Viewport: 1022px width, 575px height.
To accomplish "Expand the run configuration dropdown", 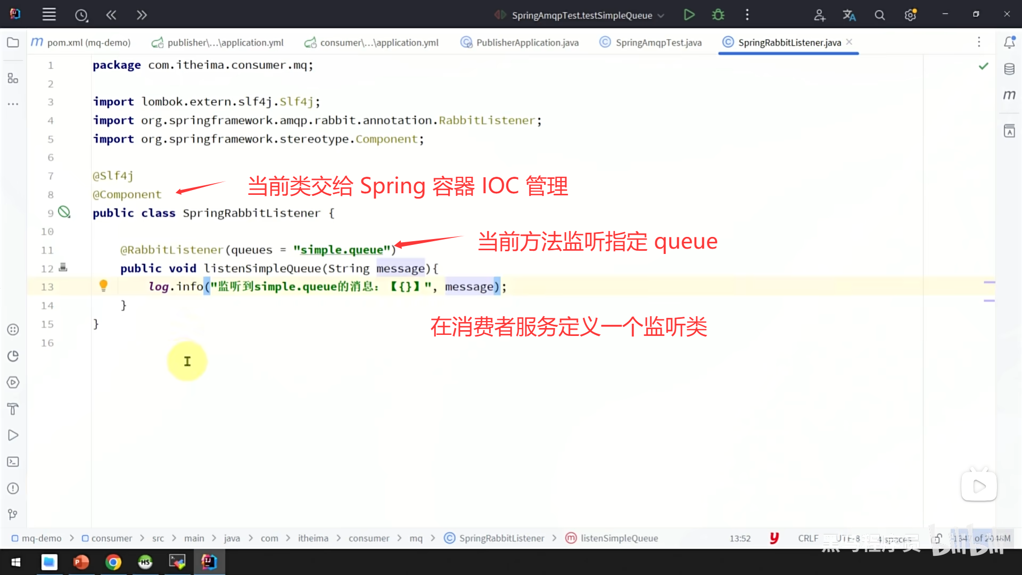I will 661,16.
